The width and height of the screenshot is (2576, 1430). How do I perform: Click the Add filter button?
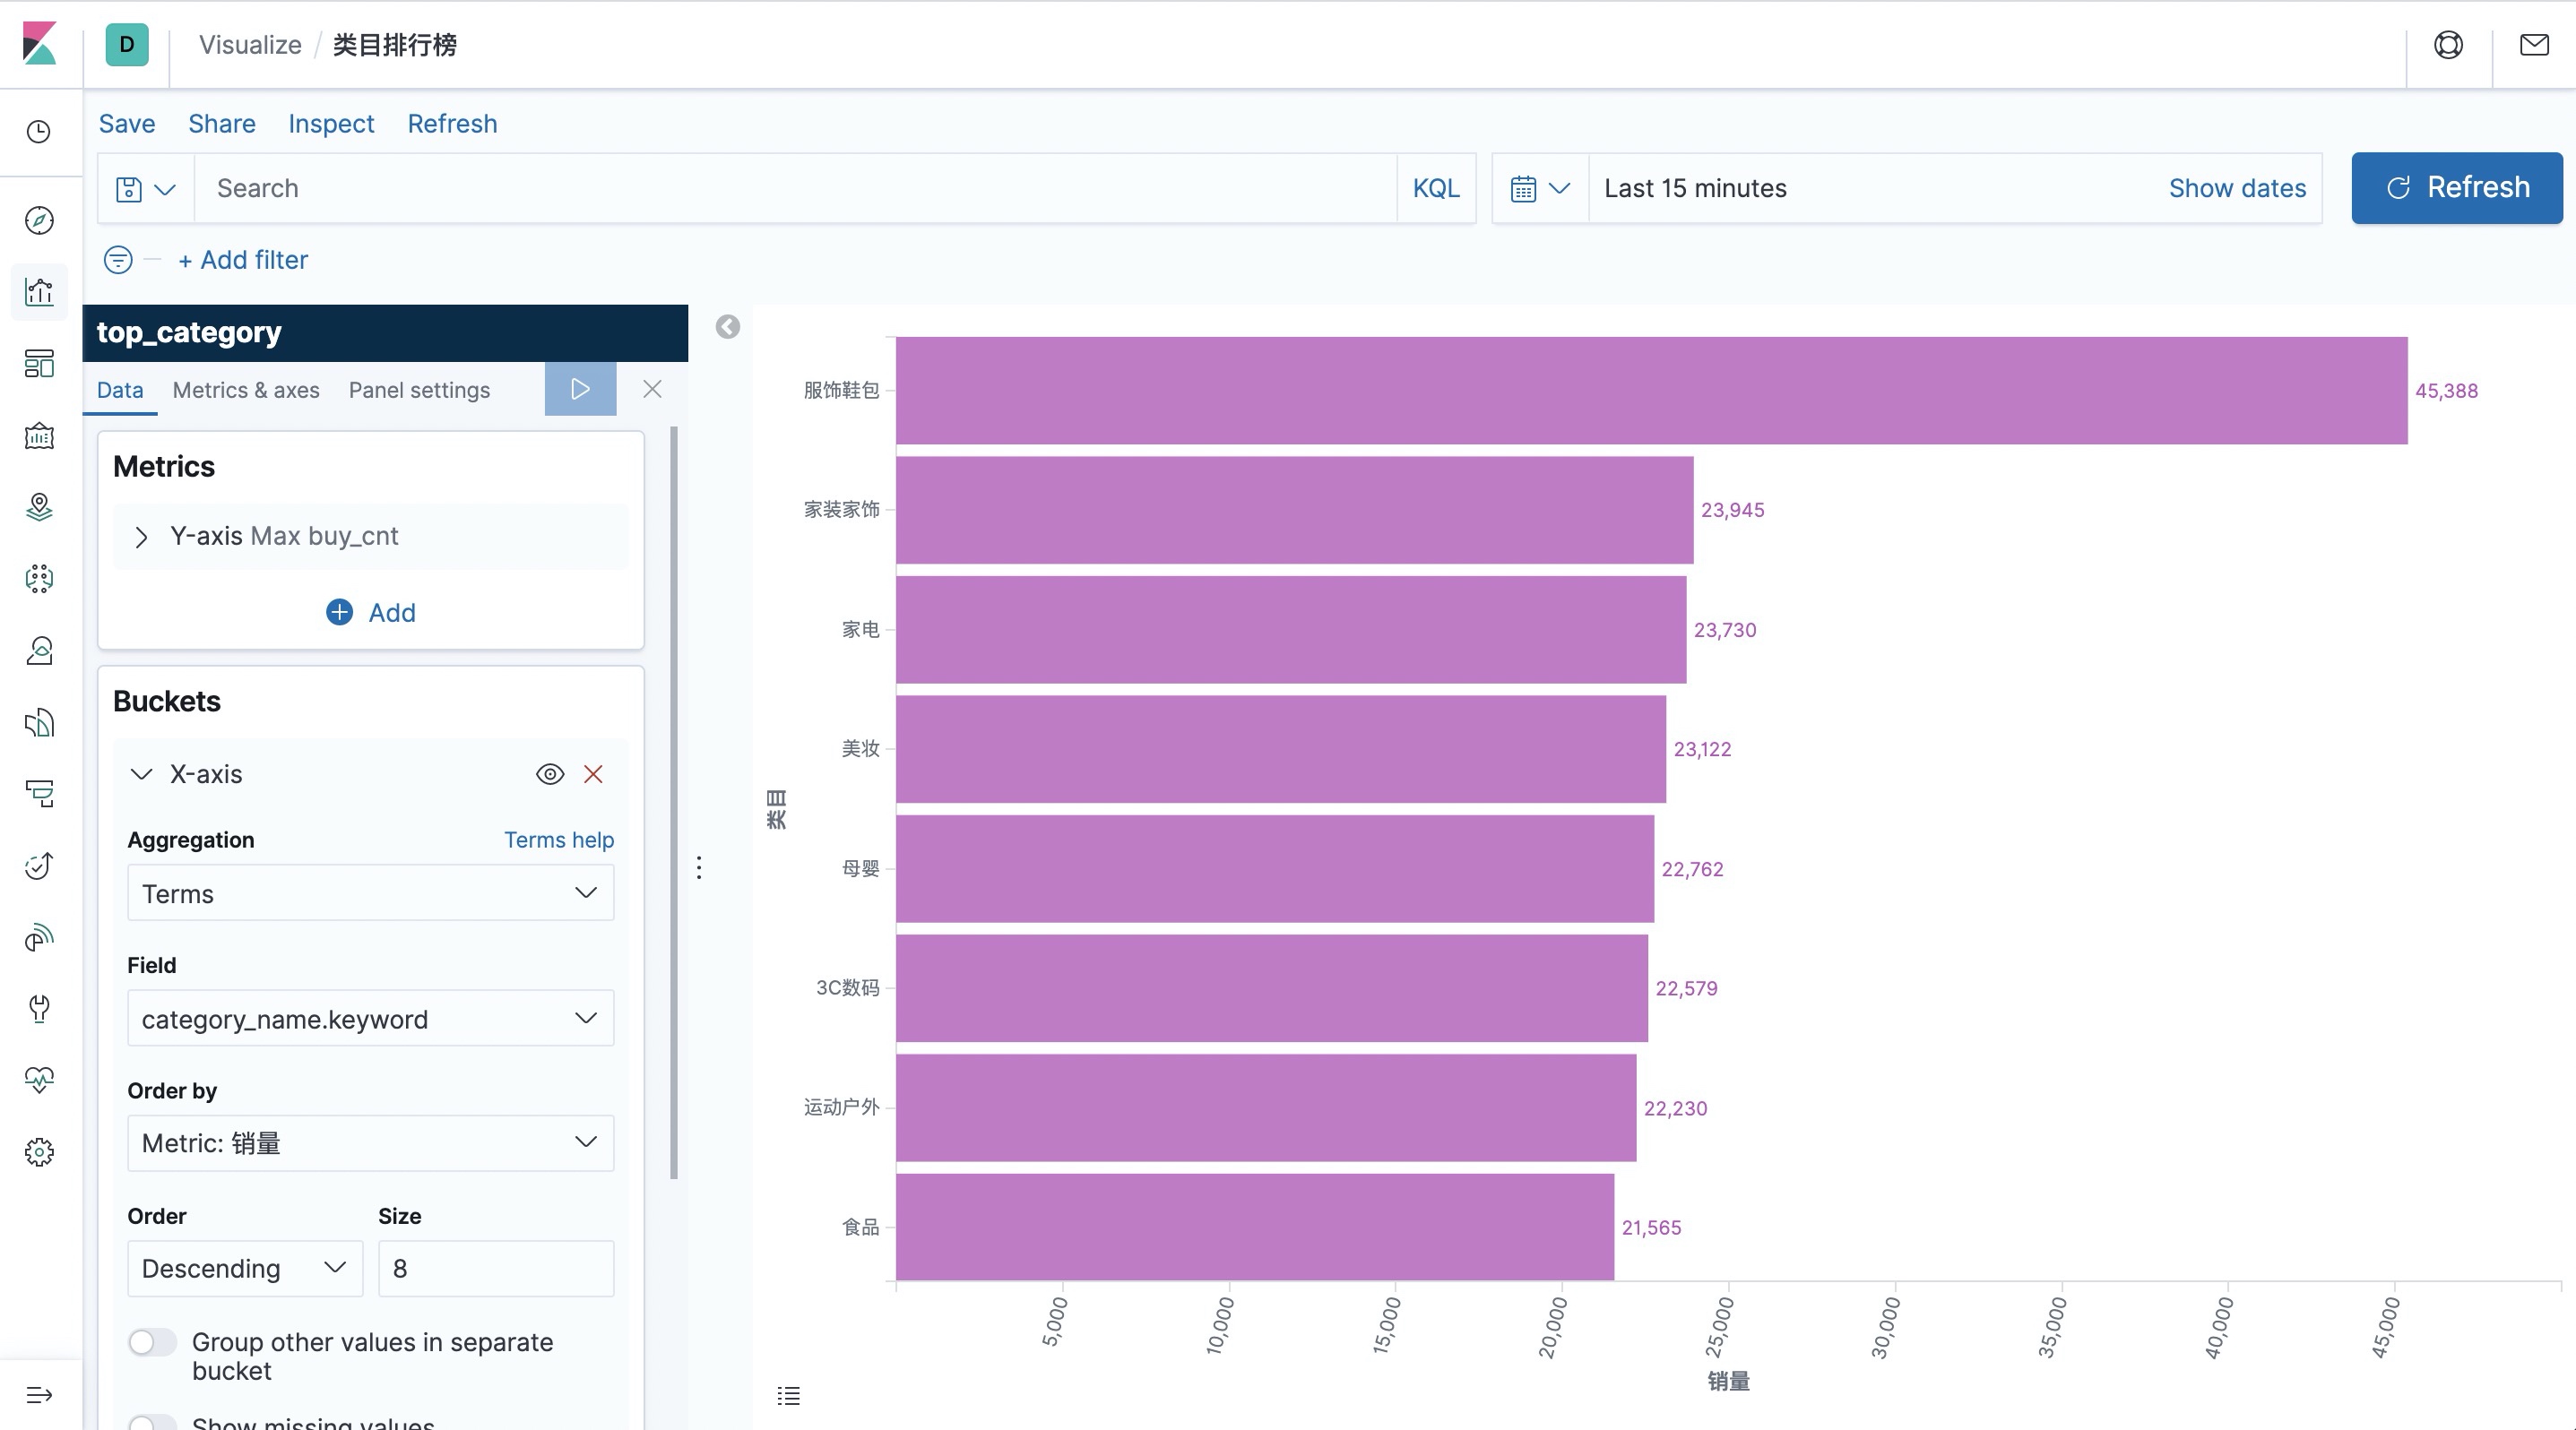pos(241,259)
